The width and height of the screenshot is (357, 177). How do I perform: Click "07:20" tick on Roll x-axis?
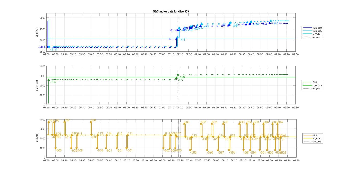coord(180,161)
